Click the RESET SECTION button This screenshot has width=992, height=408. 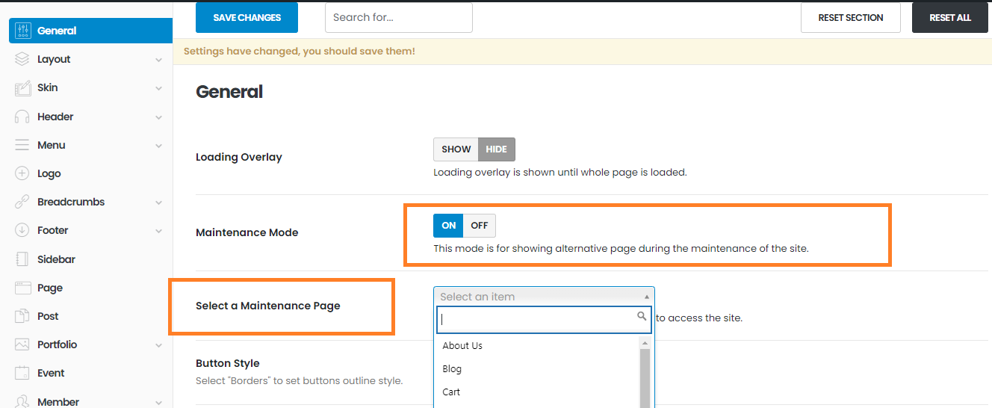pyautogui.click(x=851, y=18)
